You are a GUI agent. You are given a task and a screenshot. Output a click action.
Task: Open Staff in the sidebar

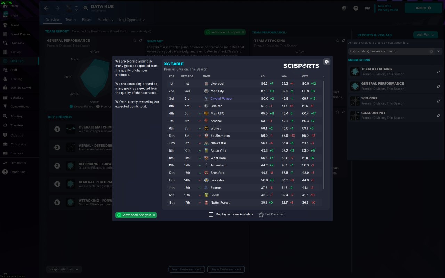14,70
